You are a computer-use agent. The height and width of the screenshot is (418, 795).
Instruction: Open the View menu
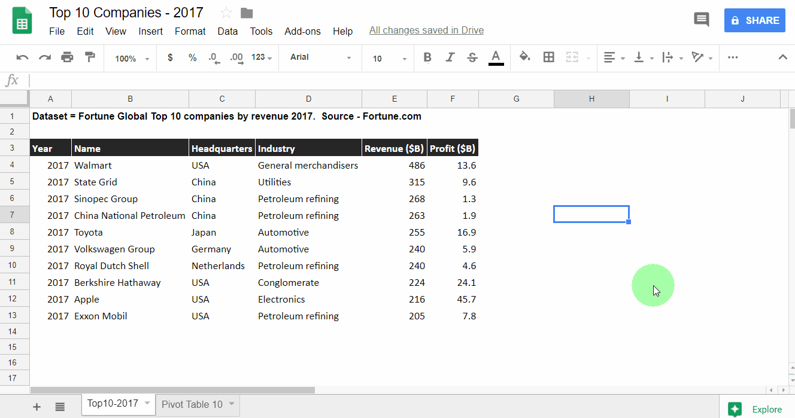[116, 31]
